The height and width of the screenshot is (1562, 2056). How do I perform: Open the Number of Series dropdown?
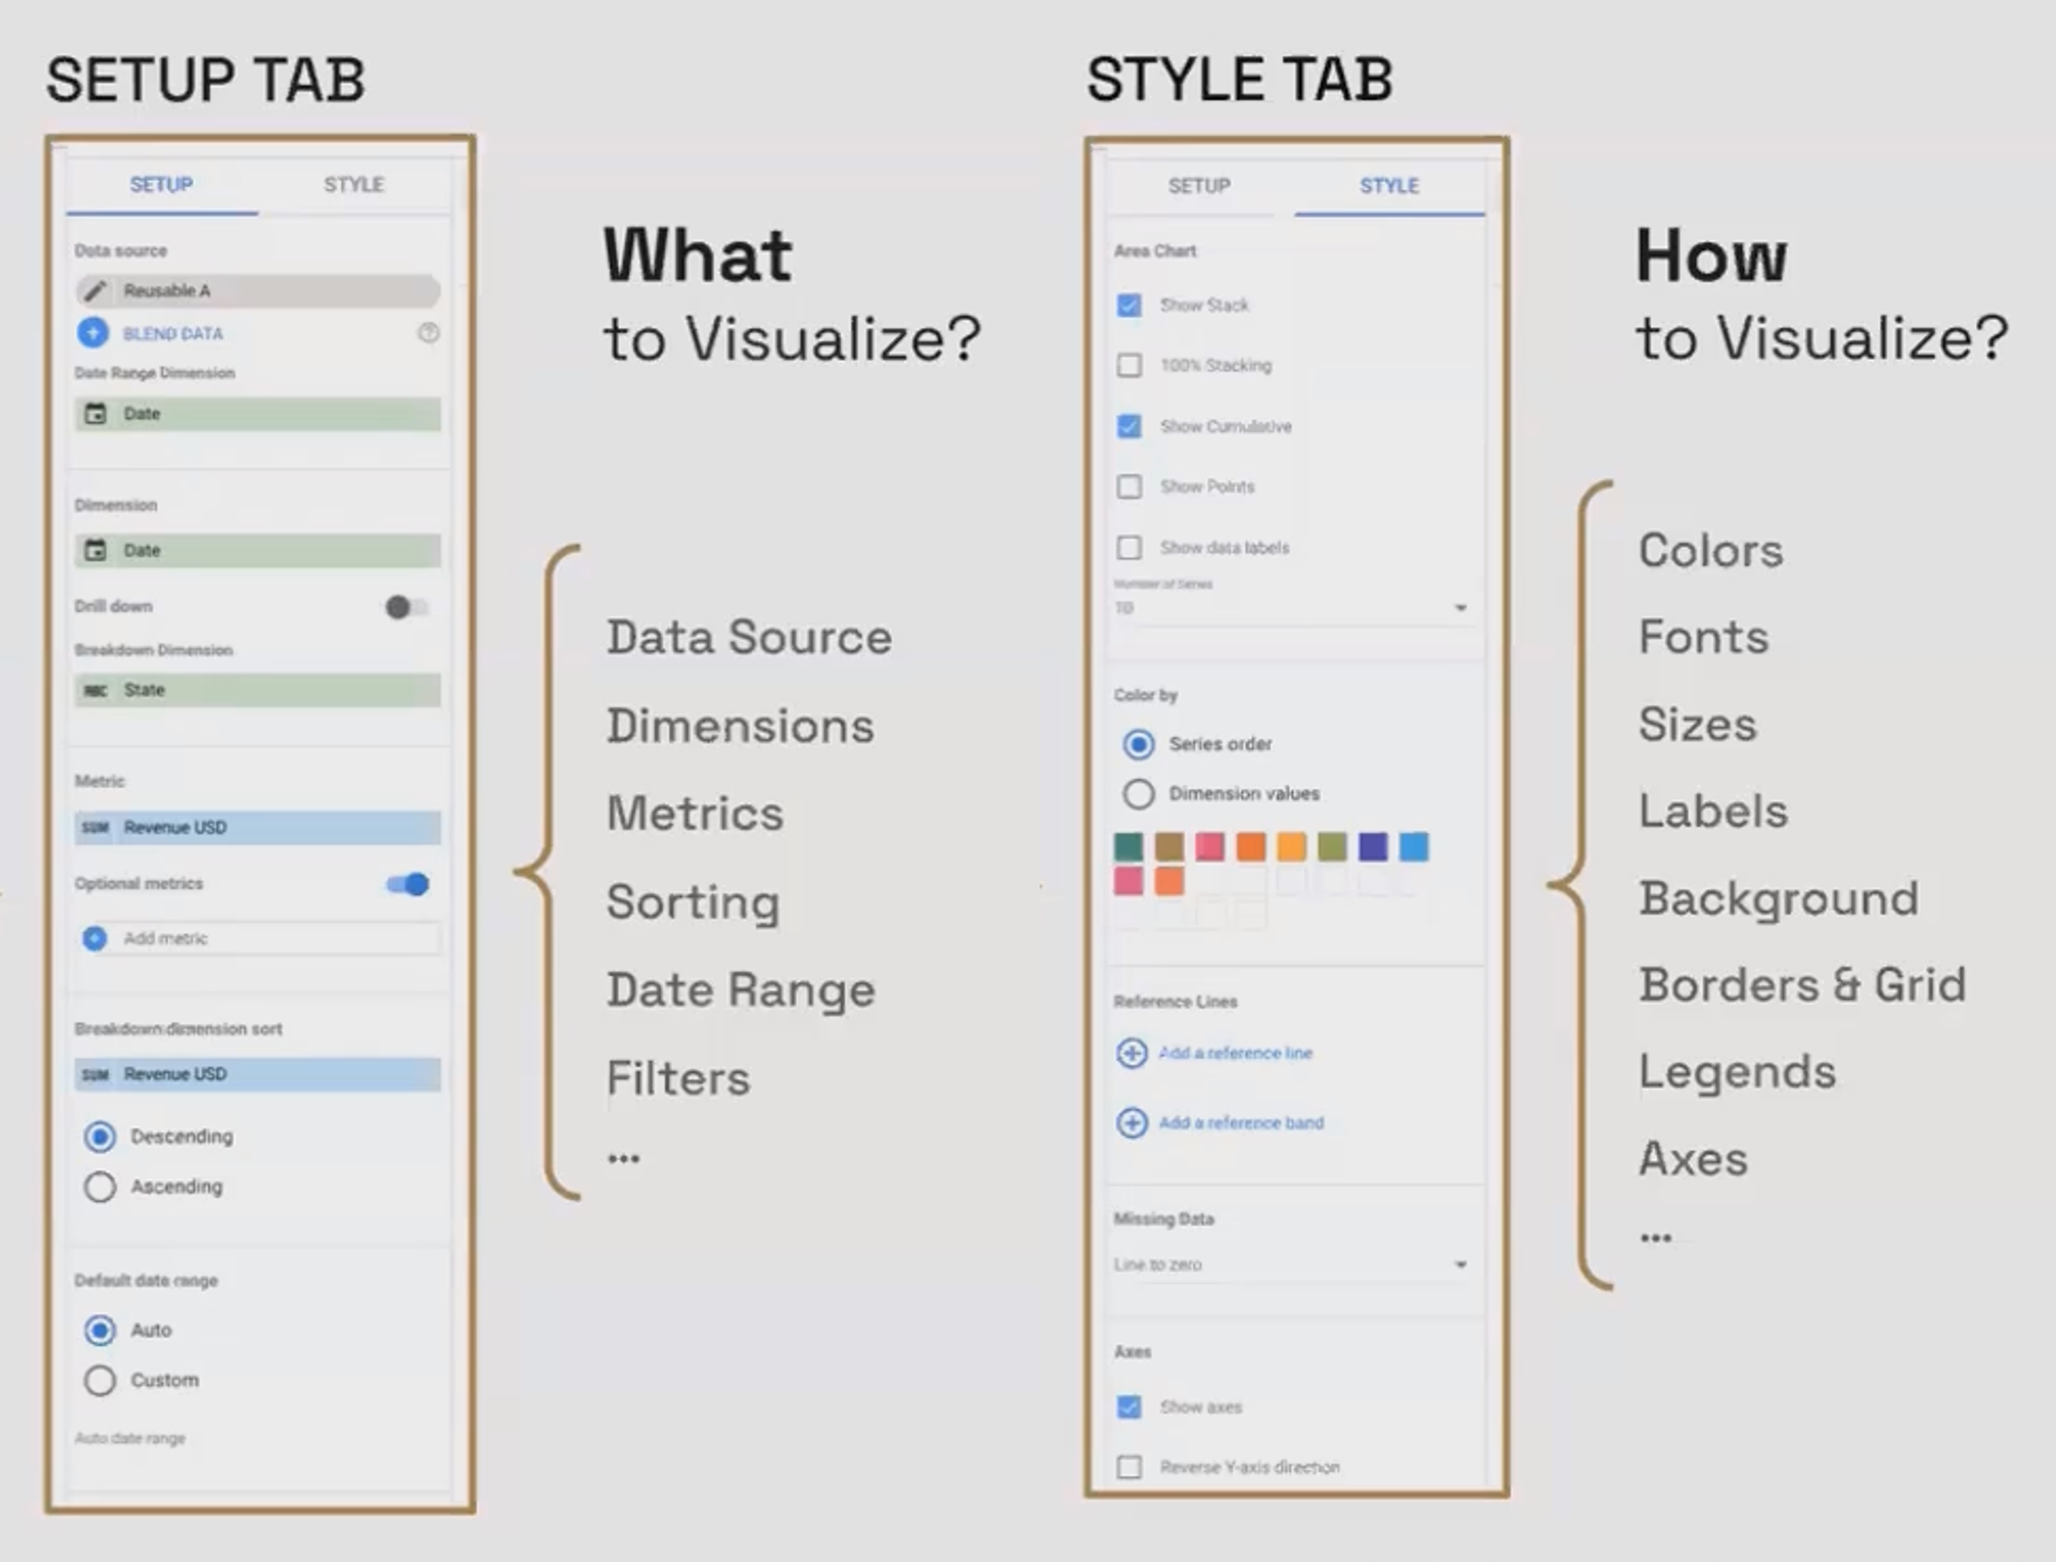[x=1460, y=607]
